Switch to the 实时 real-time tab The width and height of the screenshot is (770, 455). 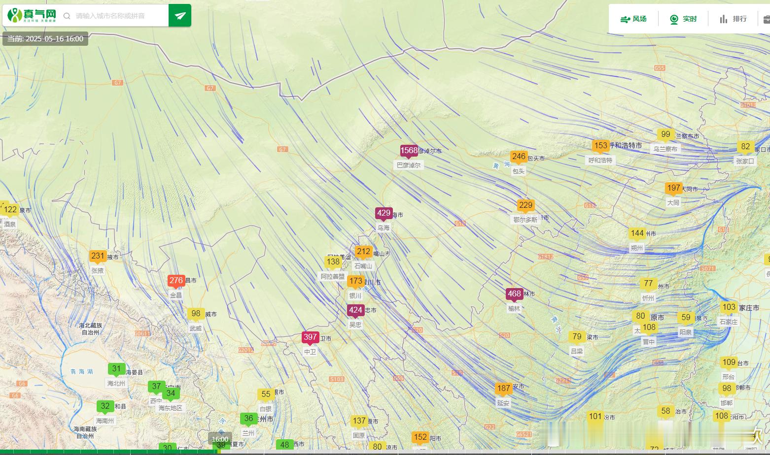tap(683, 19)
